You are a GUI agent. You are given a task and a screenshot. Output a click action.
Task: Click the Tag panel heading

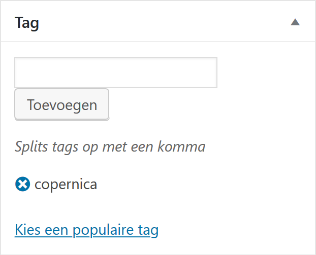pos(27,23)
